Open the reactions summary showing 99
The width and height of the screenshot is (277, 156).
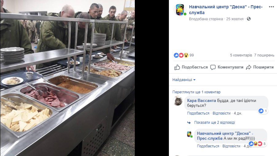click(x=184, y=55)
